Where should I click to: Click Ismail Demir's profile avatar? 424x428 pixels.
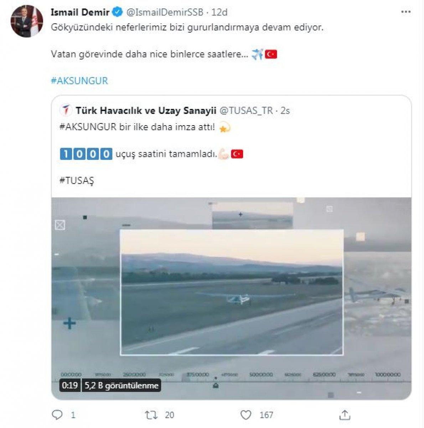[x=27, y=21]
